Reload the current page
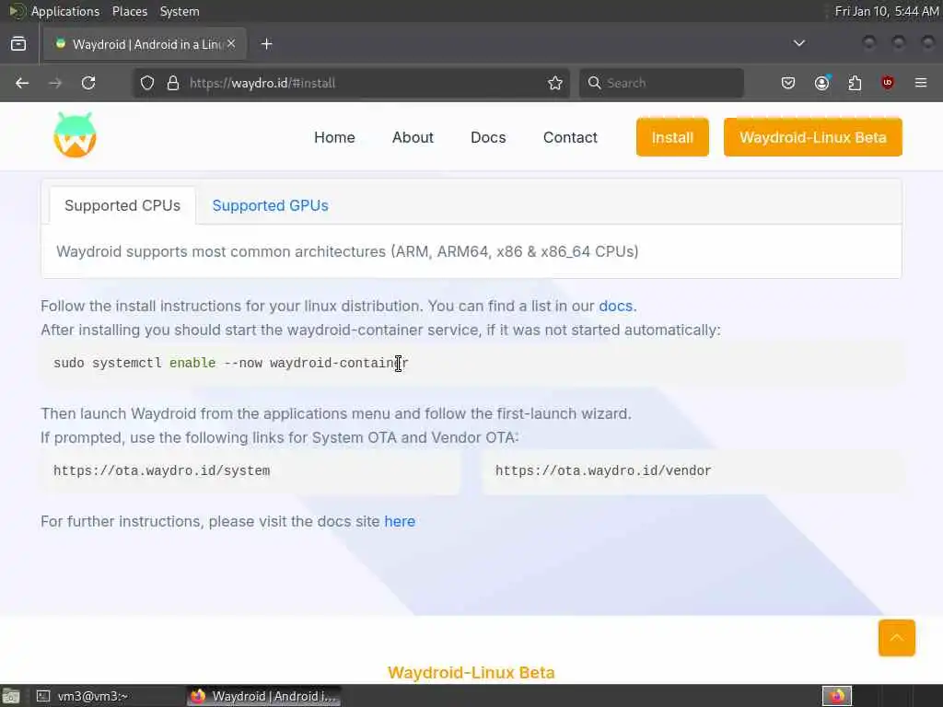The width and height of the screenshot is (943, 707). click(x=88, y=83)
